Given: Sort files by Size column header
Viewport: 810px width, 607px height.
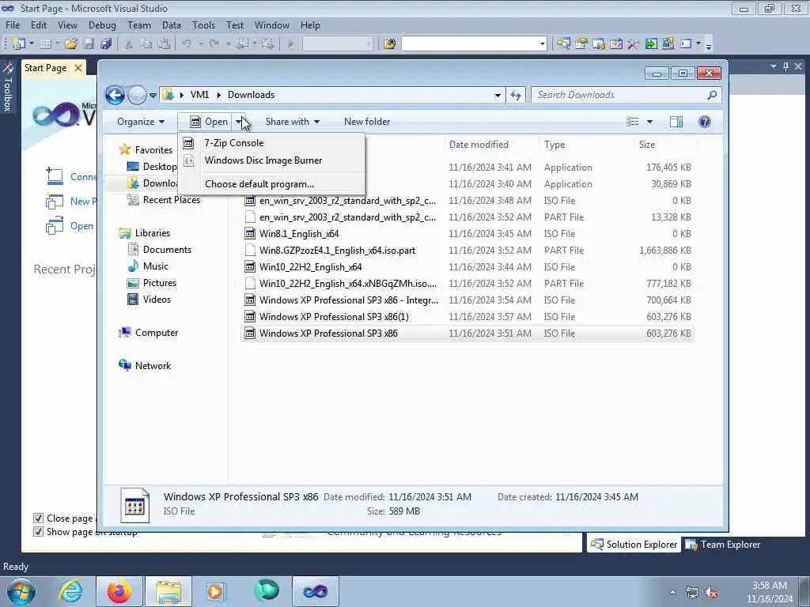Looking at the screenshot, I should click(647, 145).
